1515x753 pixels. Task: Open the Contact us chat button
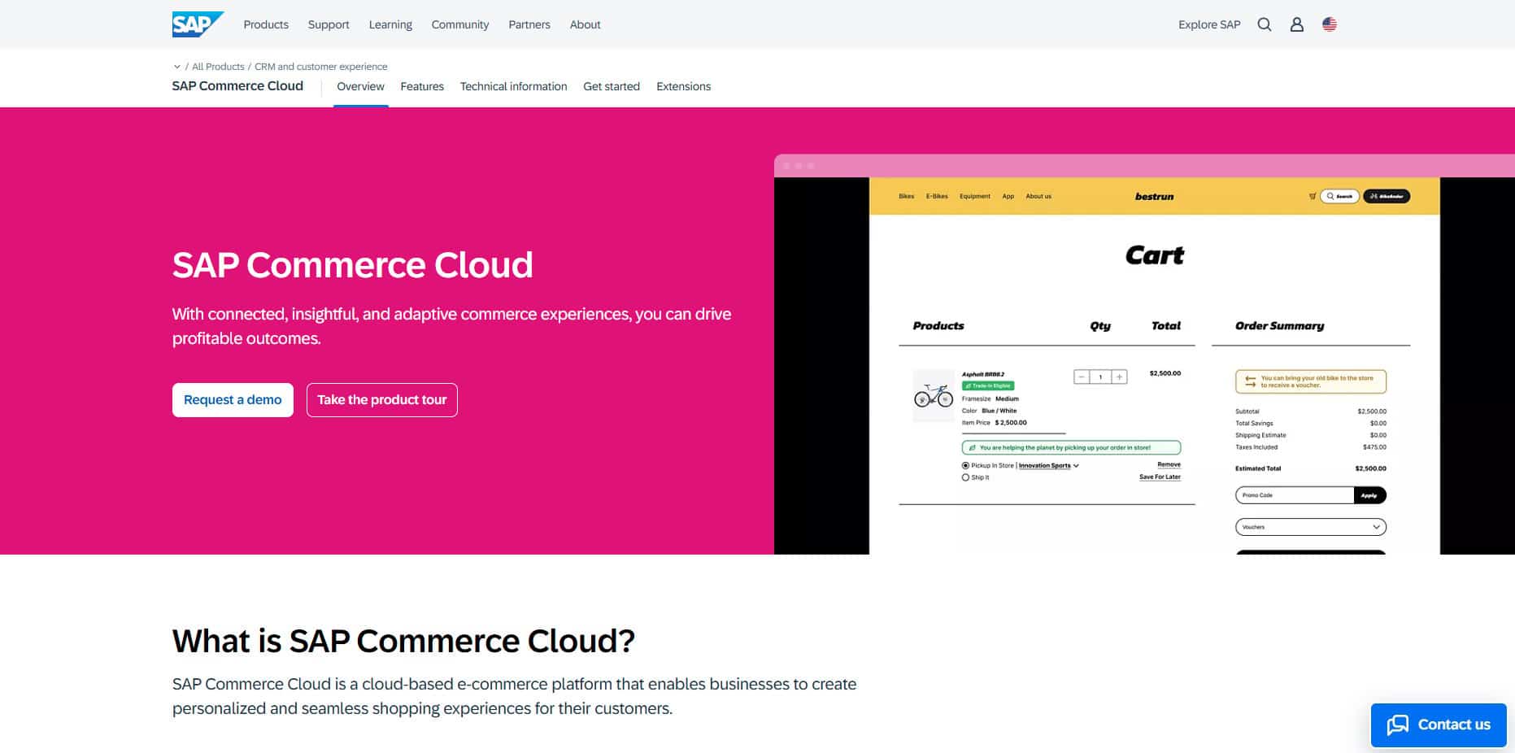click(x=1439, y=725)
